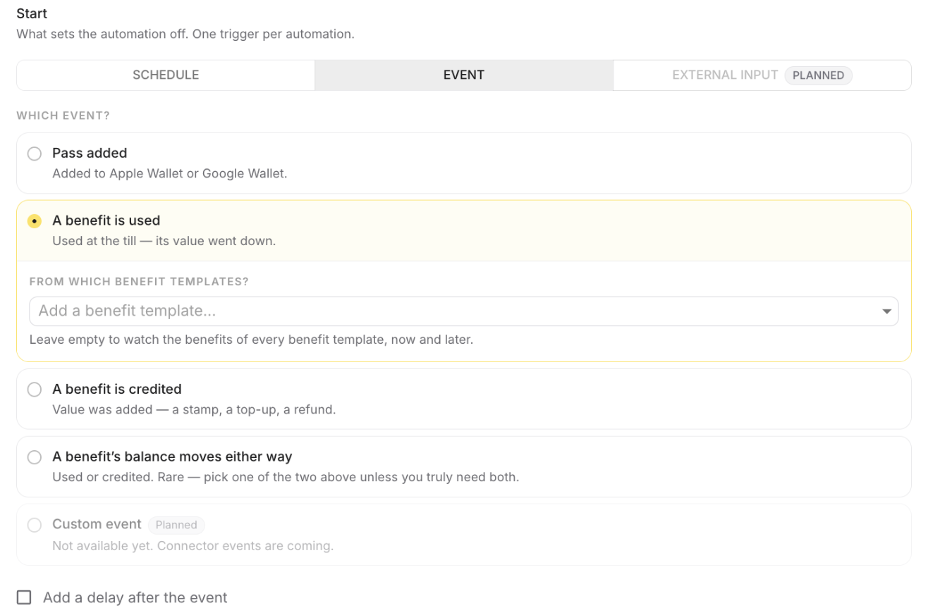Select the Pass added radio button

[35, 154]
